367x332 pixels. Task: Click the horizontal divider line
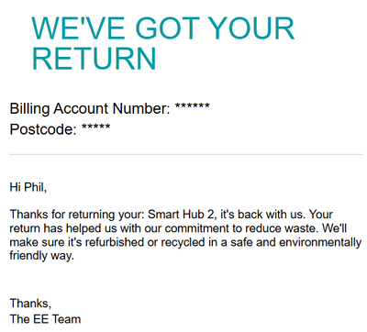tap(186, 155)
